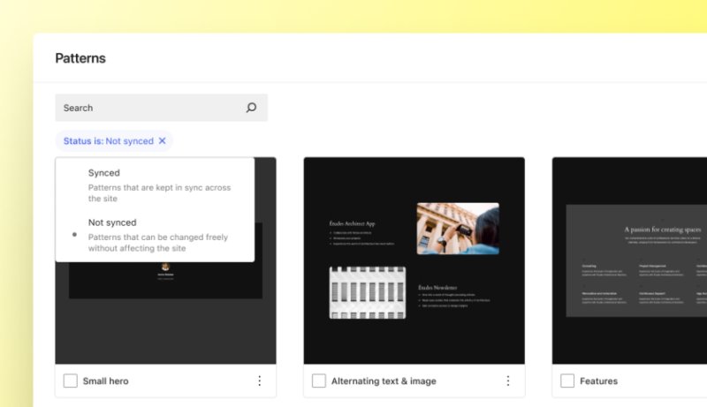Screen dimensions: 707x407
Task: Check the Features pattern checkbox
Action: pos(567,381)
